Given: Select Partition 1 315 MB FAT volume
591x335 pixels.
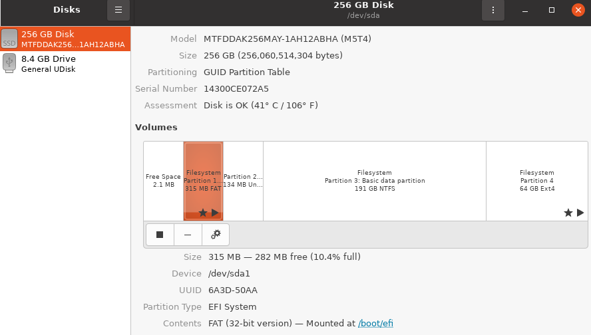Looking at the screenshot, I should (x=203, y=181).
